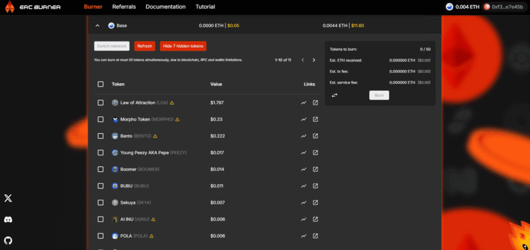Open external link for POLA
Viewport: 530px width, 250px height.
pos(315,236)
